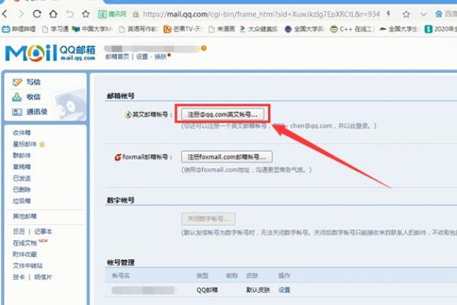Open the 群邮件 folder
Screen dimensions: 457x305
pos(22,156)
